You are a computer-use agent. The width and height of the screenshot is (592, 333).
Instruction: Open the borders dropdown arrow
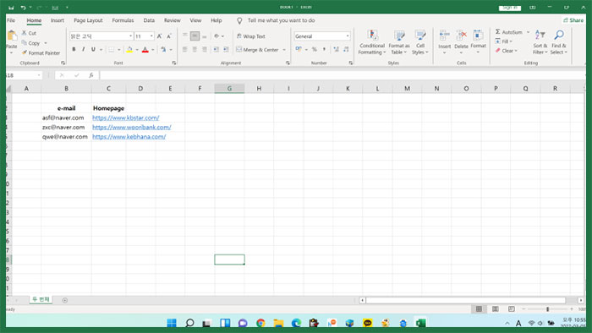point(119,50)
